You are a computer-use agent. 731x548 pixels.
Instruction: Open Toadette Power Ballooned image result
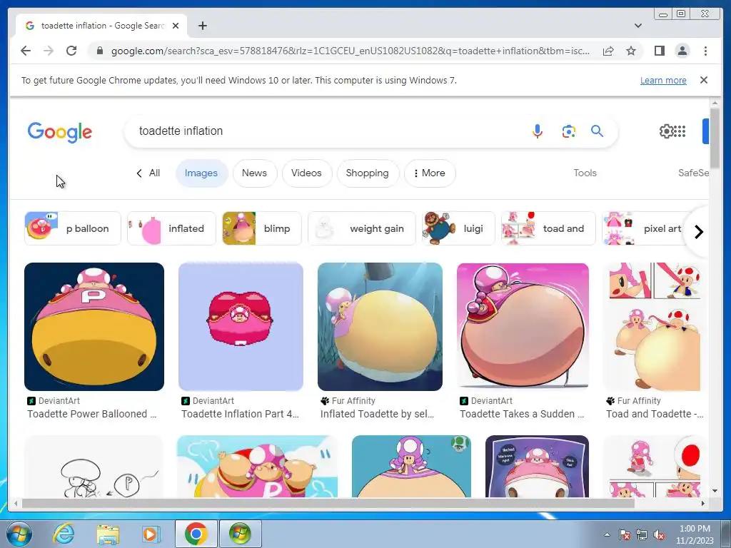(94, 327)
